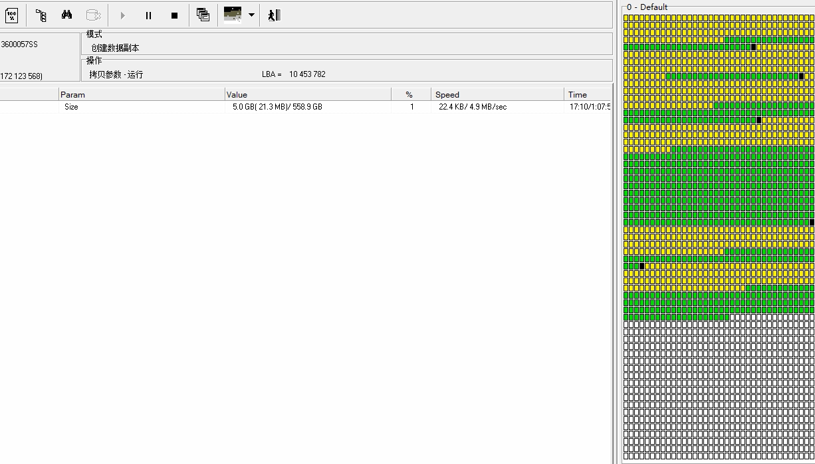Stop the copy task
Viewport: 815px width, 464px height.
click(x=174, y=15)
